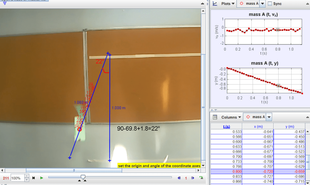Viewport: 310px width, 185px height.
Task: Step back one frame in the video
Action: pos(179,178)
